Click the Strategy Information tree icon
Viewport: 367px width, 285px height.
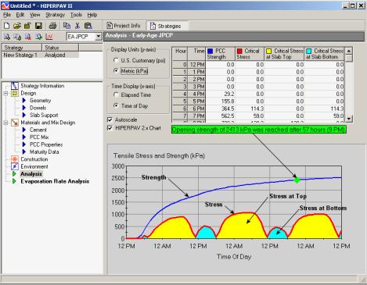tap(15, 86)
